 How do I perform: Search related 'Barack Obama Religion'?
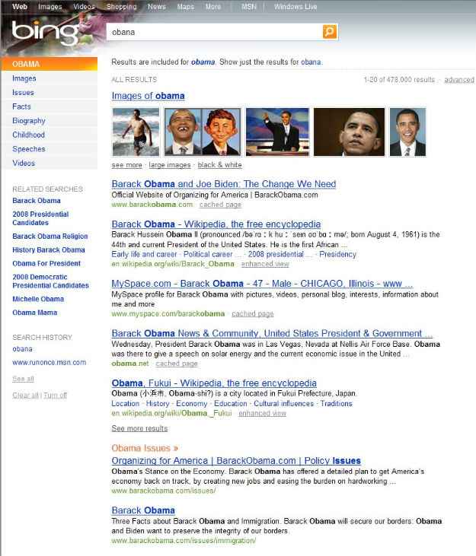pos(50,236)
